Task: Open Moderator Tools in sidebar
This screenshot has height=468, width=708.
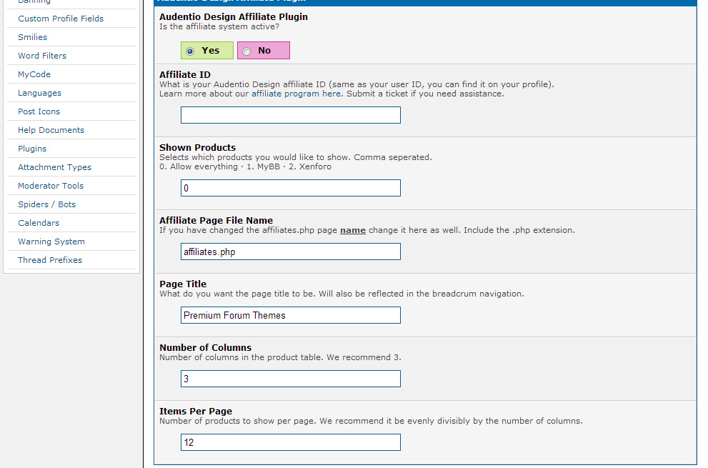Action: pos(51,186)
